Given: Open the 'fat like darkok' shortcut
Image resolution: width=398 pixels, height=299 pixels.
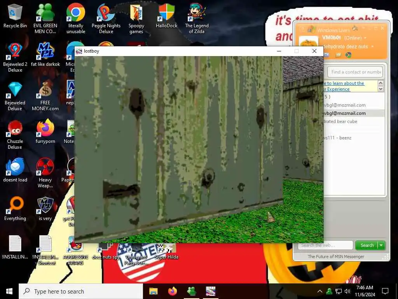Looking at the screenshot, I should tap(45, 55).
